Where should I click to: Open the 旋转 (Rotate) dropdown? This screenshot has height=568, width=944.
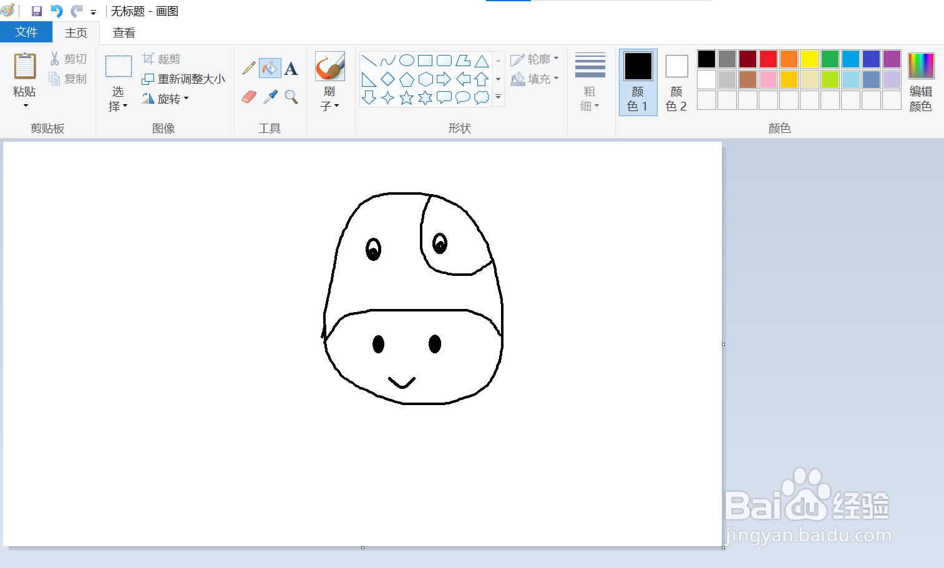pyautogui.click(x=165, y=99)
